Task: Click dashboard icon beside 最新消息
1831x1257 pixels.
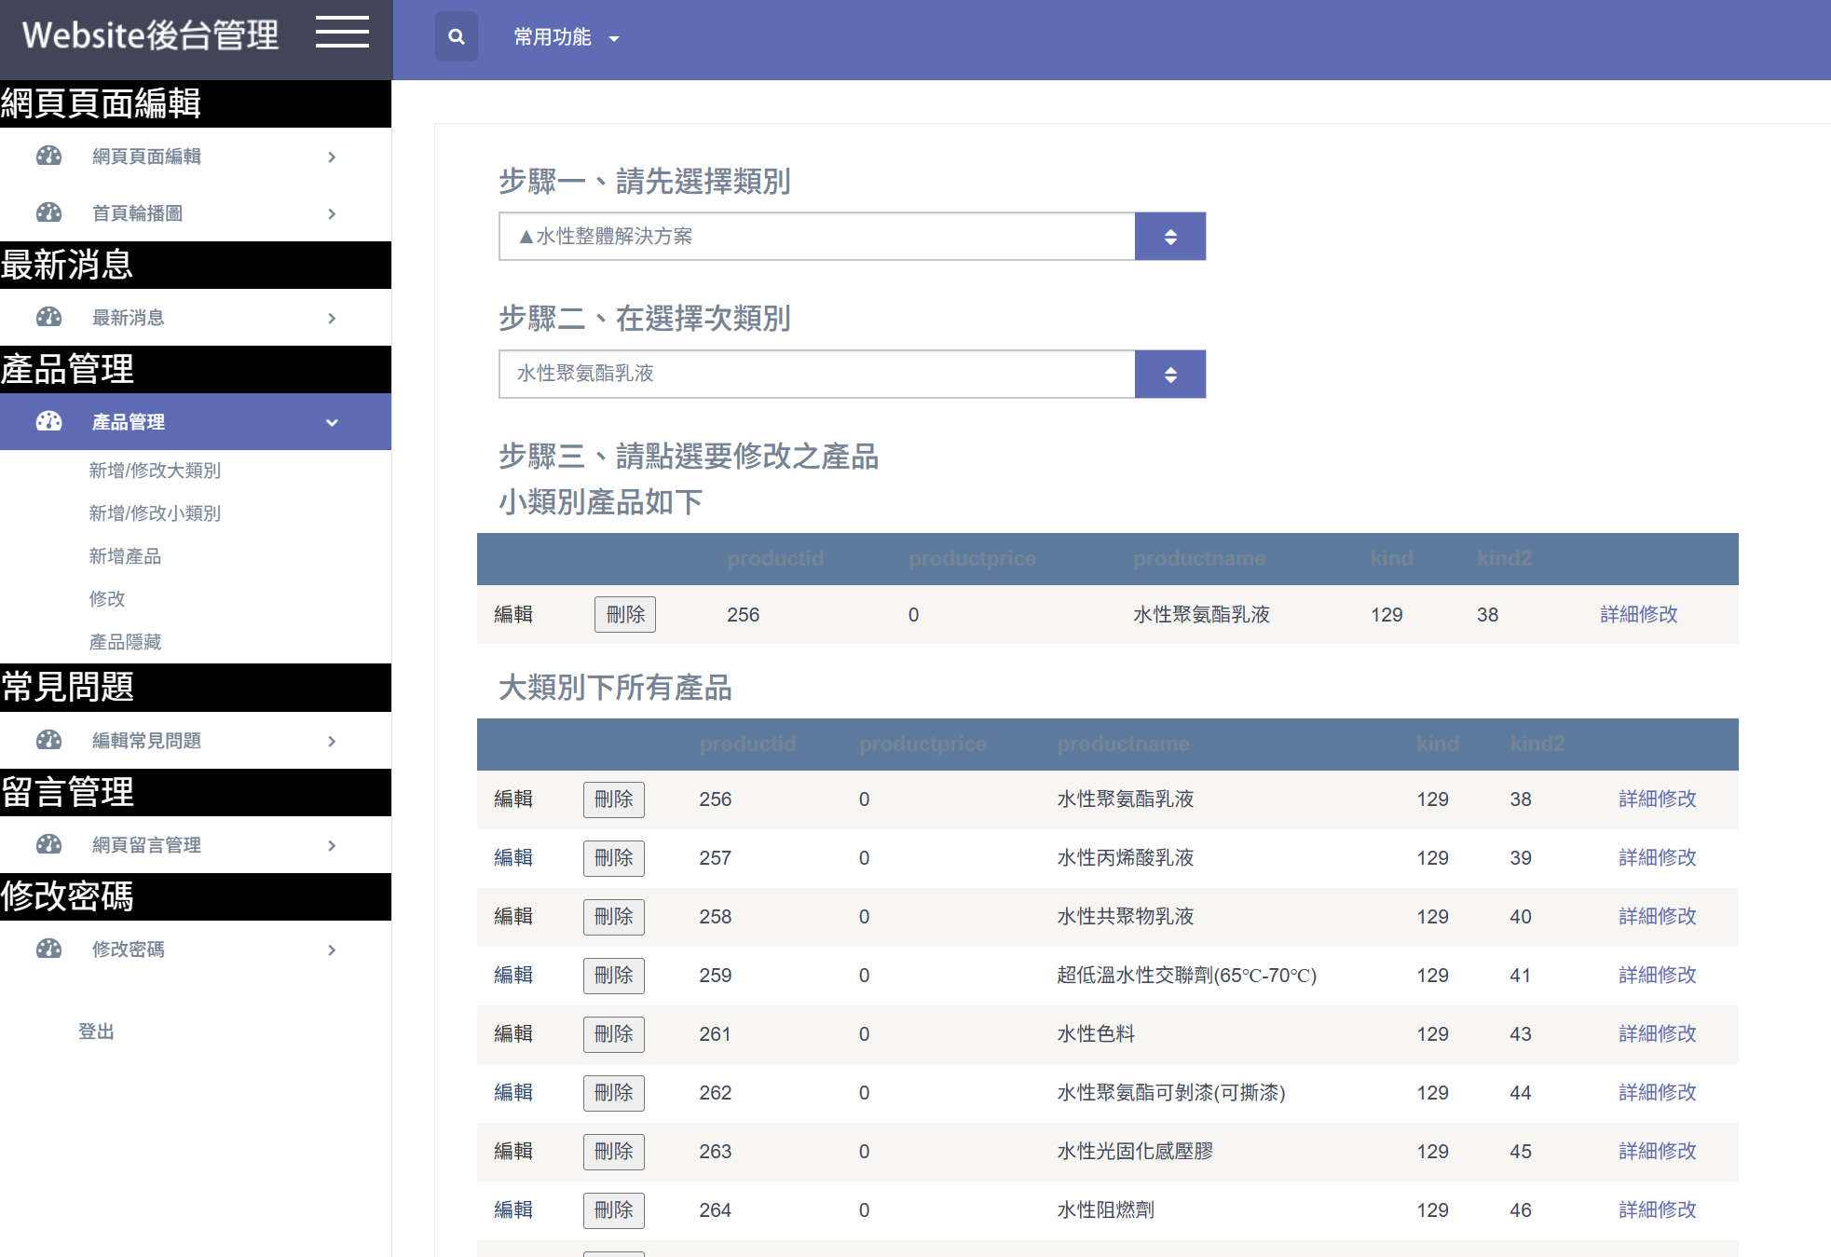Action: 48,317
